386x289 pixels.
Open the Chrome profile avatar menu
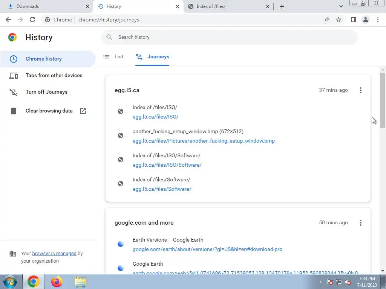(x=366, y=20)
